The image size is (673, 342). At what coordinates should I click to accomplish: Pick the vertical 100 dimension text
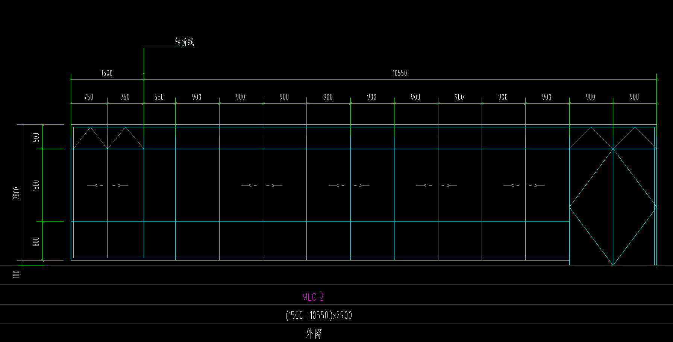[17, 274]
